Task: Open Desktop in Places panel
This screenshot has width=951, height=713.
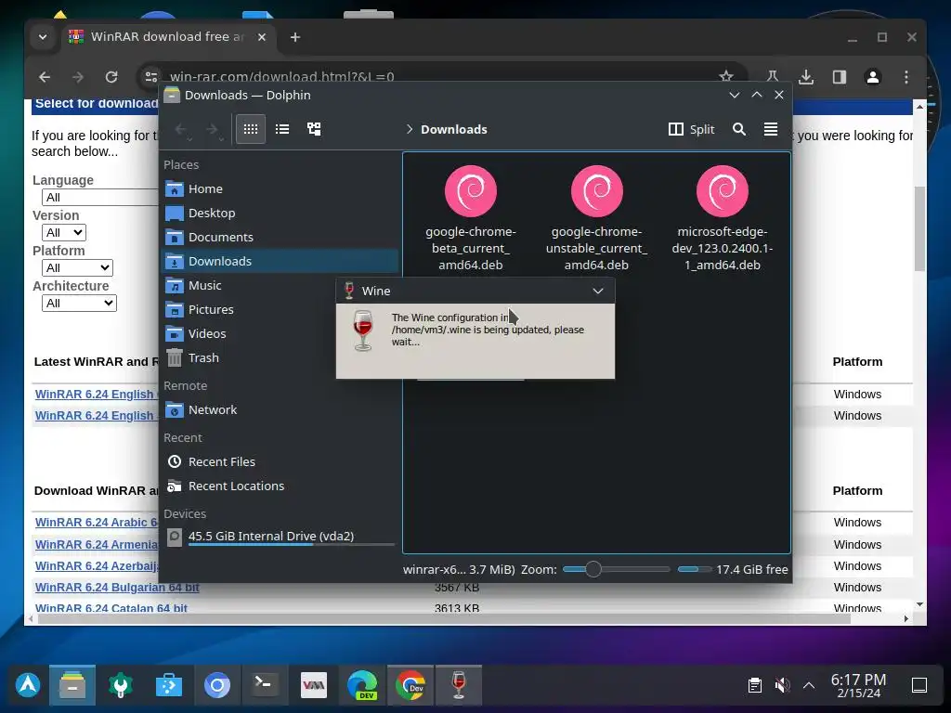Action: (x=280, y=213)
